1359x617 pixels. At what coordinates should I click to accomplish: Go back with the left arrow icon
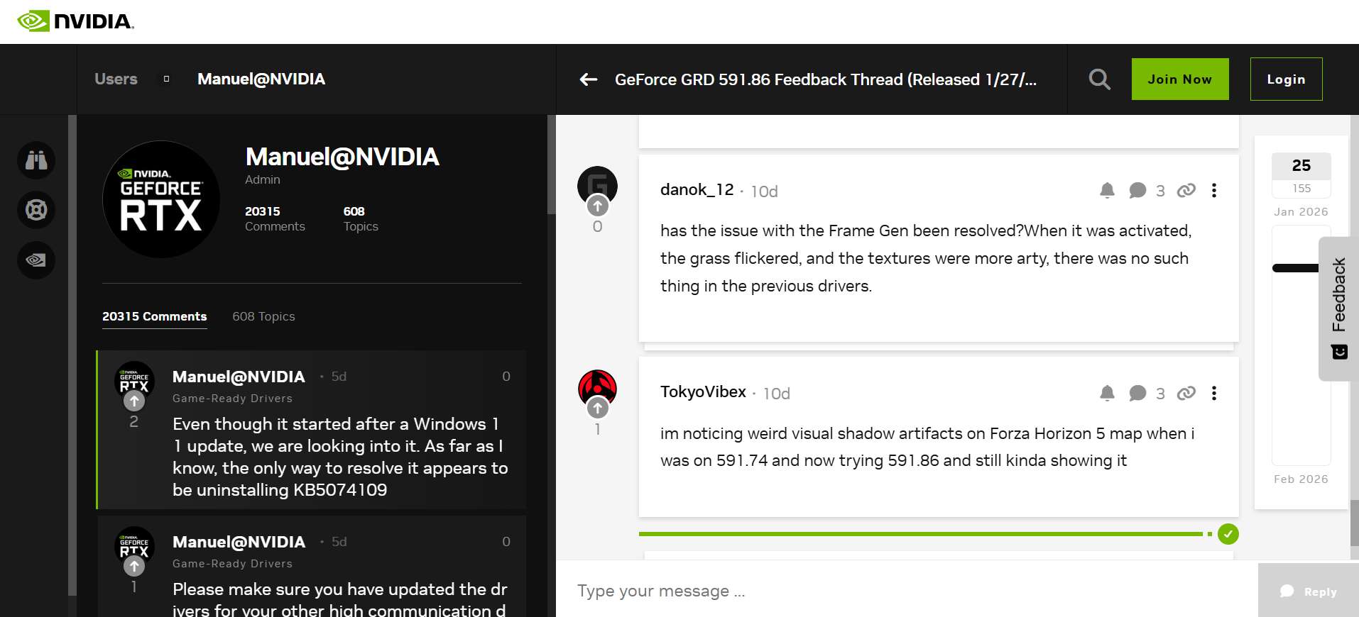coord(589,79)
